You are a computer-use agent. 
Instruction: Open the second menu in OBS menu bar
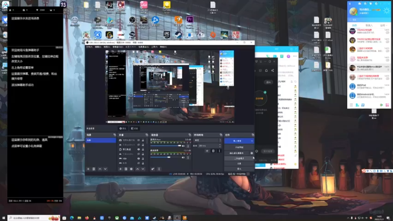[98, 47]
